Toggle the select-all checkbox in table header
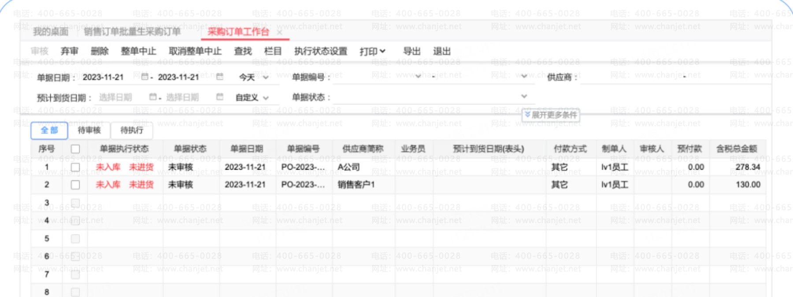This screenshot has width=793, height=297. click(75, 149)
